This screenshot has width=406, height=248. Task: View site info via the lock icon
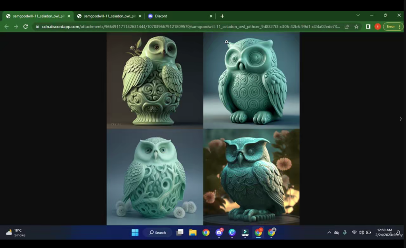[37, 27]
